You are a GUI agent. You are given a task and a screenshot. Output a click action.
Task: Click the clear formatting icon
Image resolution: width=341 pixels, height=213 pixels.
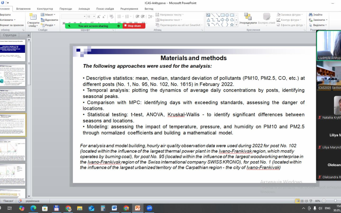click(111, 17)
